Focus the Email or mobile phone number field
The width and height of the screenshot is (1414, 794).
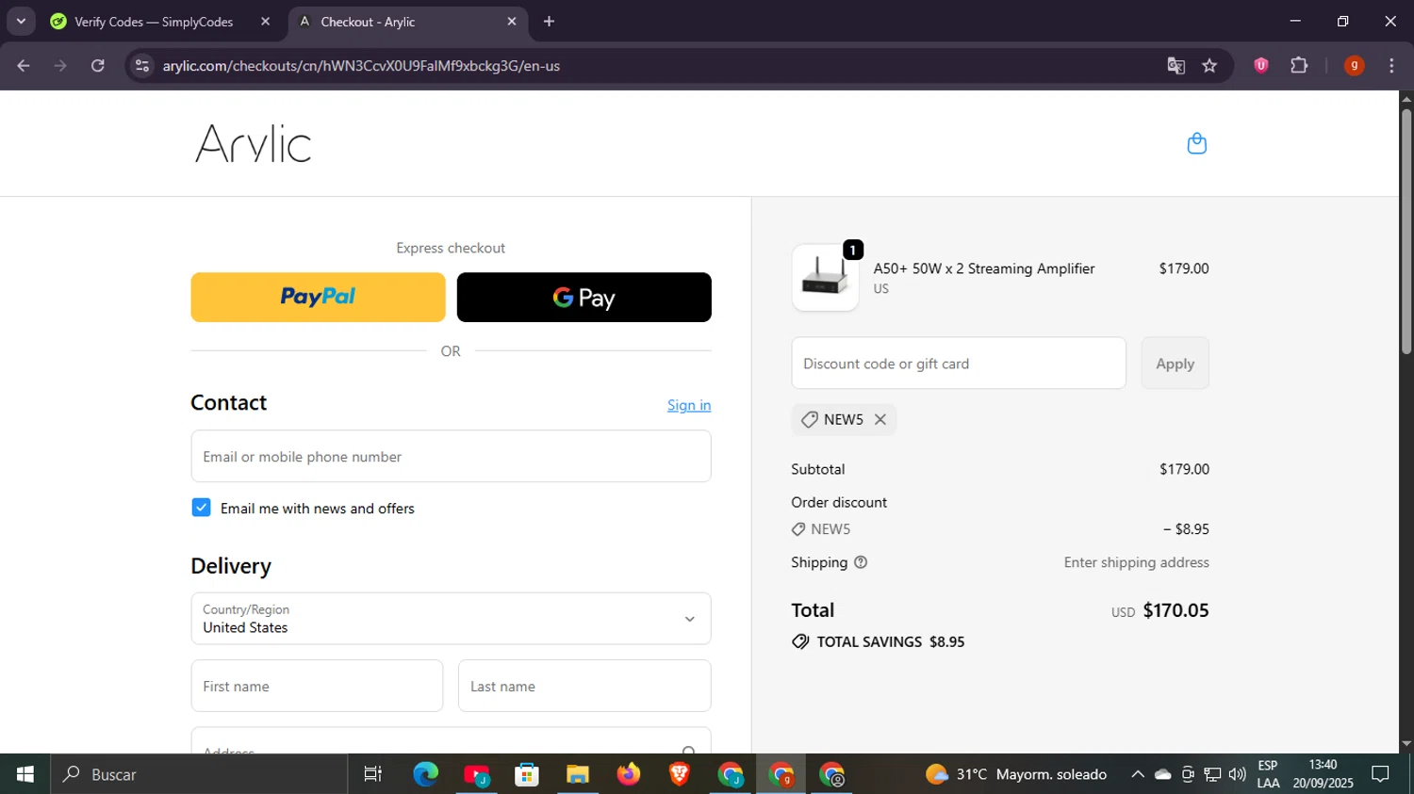[451, 456]
